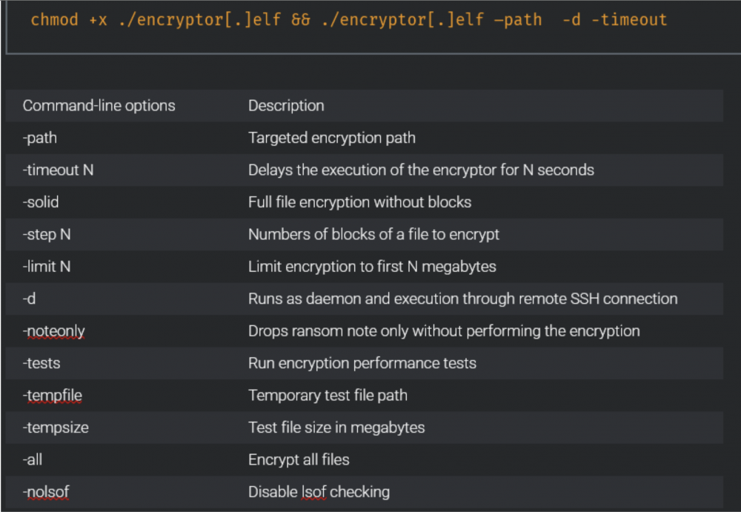Click "Full file encryption without blocks" text

point(359,202)
